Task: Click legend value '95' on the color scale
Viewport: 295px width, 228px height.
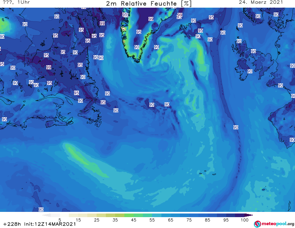Action: [226, 220]
